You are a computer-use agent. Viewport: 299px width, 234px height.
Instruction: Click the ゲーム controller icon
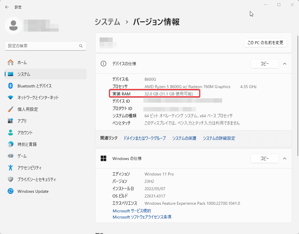11,156
